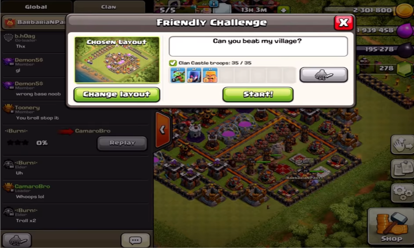414x248 pixels.
Task: Close the Friendly Challenge dialog
Action: coord(343,23)
